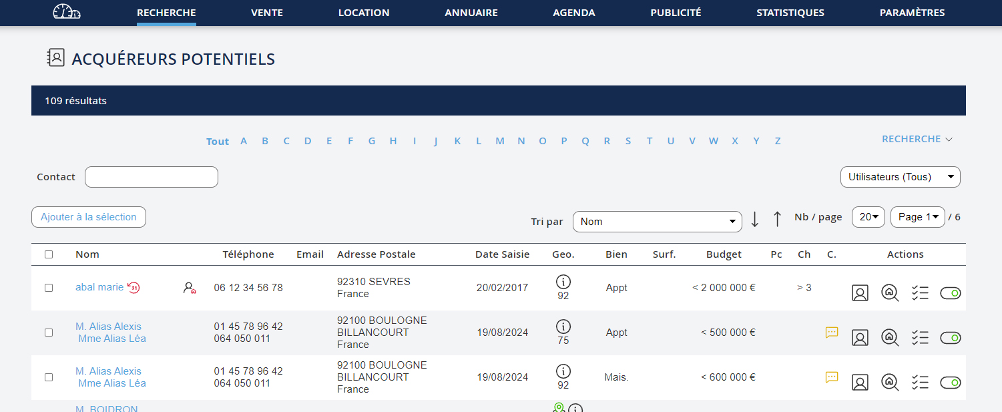Click property search icon in abal marie row
Image resolution: width=1002 pixels, height=412 pixels.
pos(890,293)
